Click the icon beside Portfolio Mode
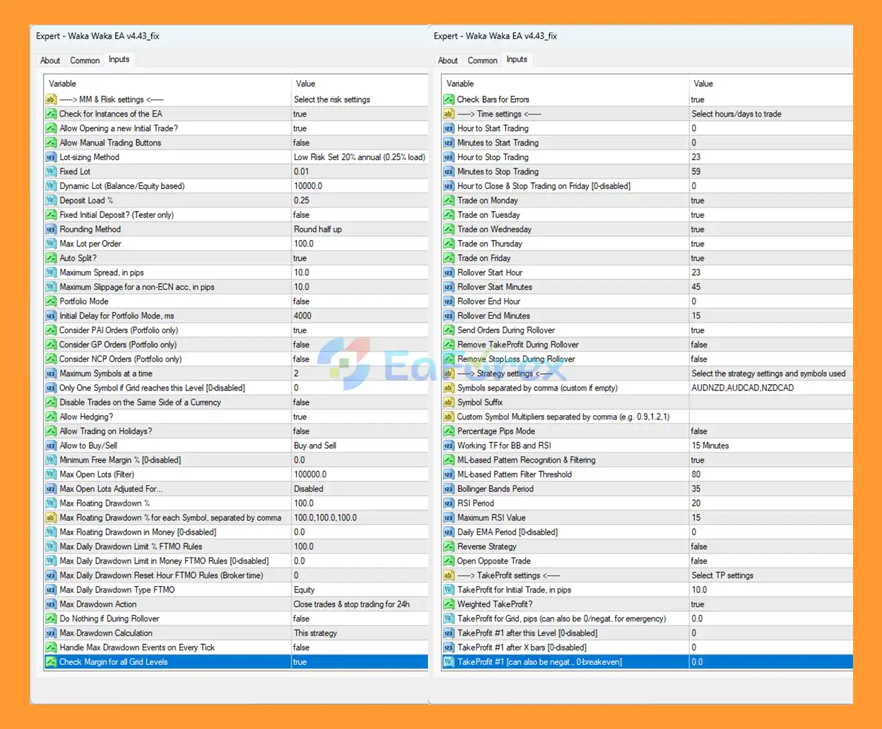This screenshot has height=729, width=882. coord(51,301)
